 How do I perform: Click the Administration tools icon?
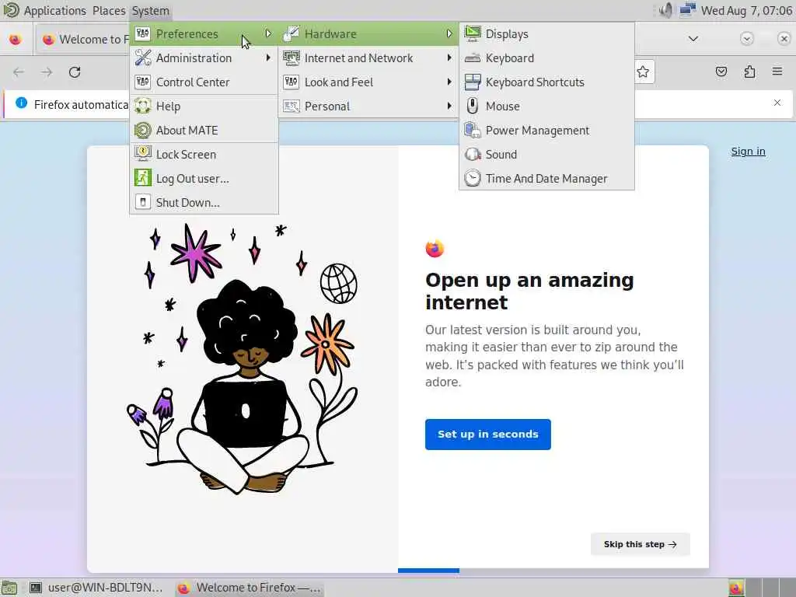click(x=143, y=58)
